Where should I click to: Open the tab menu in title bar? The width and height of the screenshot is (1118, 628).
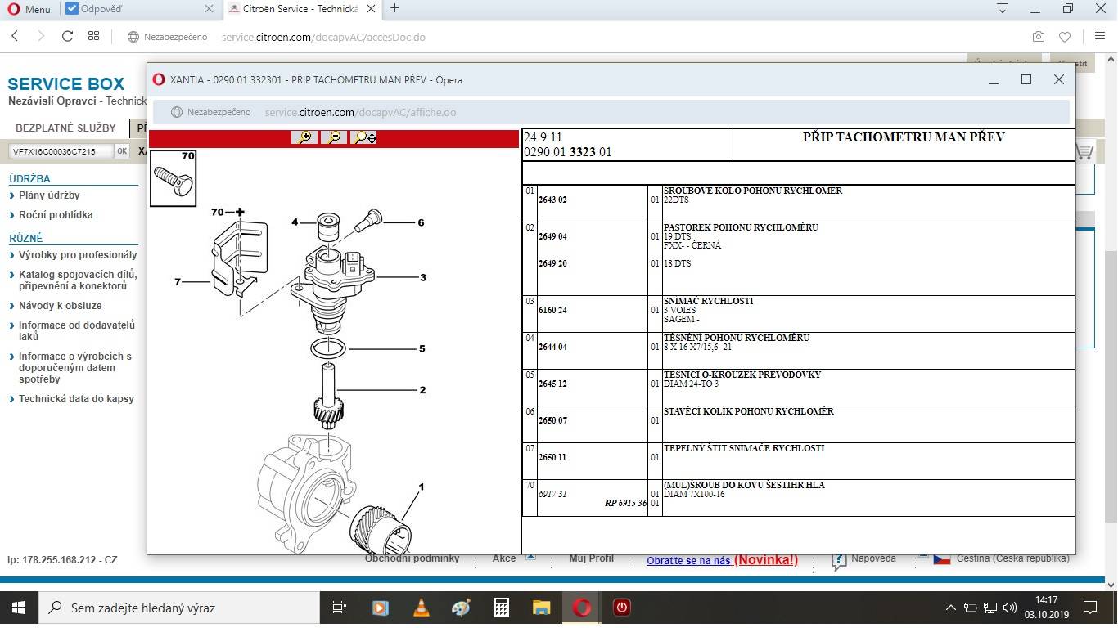coord(1003,8)
